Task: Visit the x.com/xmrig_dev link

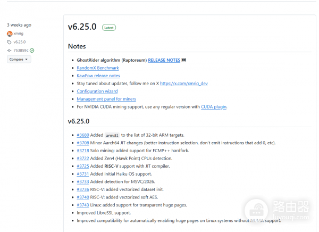Action: (183, 84)
